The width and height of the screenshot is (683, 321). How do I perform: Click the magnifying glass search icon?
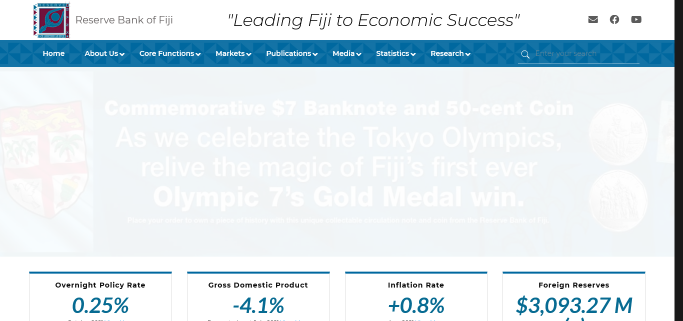click(x=525, y=54)
